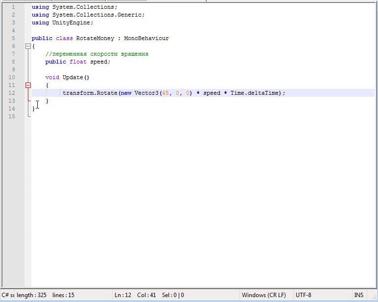Click the 'C#' language type in status bar

(8, 295)
